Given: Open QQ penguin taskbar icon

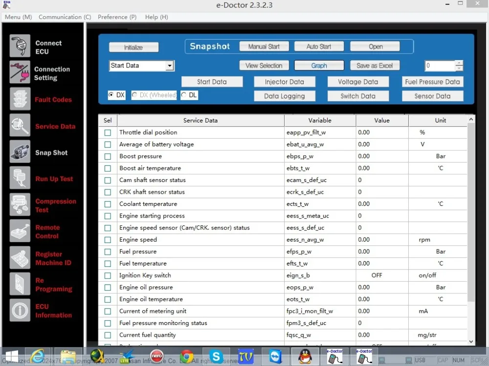Looking at the screenshot, I should pyautogui.click(x=305, y=357).
